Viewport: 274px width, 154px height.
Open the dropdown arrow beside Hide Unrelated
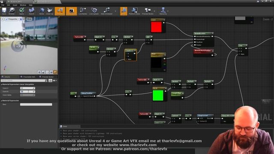pos(115,11)
